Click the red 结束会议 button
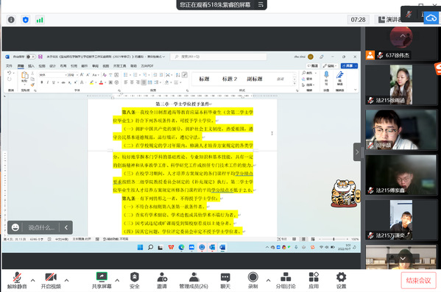 coord(418,280)
